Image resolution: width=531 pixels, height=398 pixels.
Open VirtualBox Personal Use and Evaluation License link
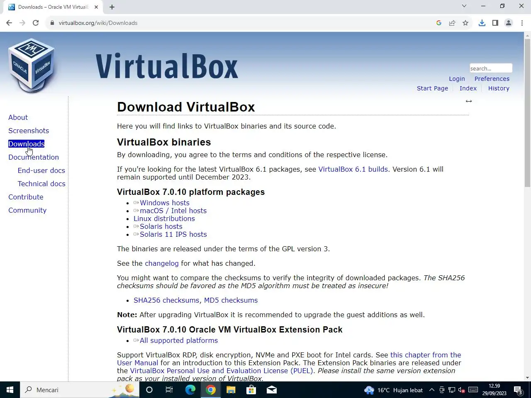[222, 371]
